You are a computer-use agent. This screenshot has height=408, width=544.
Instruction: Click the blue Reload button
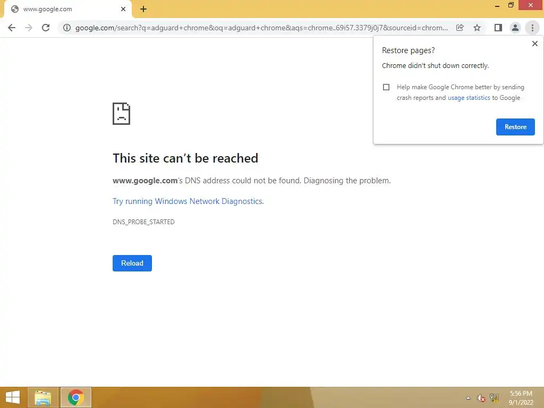(x=132, y=263)
